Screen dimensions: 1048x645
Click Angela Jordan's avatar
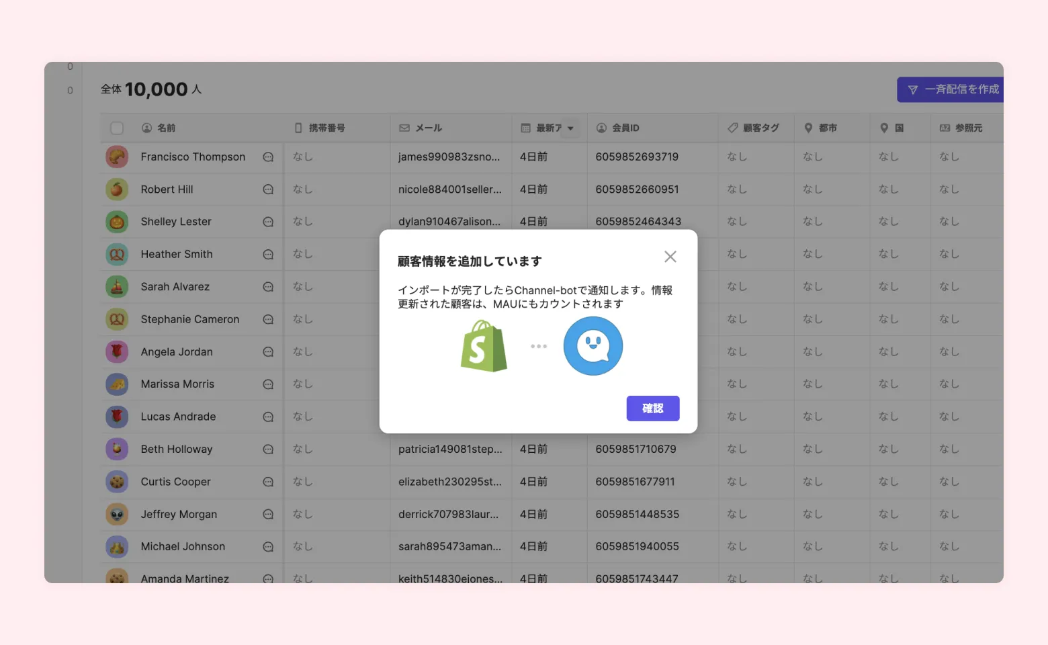click(117, 351)
